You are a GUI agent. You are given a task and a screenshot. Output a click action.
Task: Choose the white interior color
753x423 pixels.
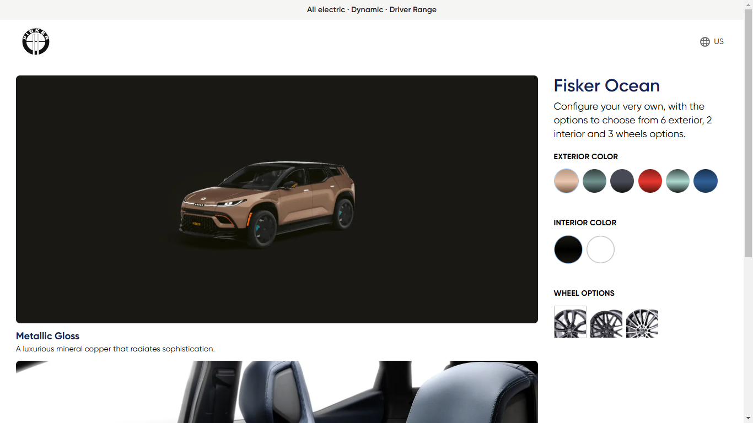point(600,250)
